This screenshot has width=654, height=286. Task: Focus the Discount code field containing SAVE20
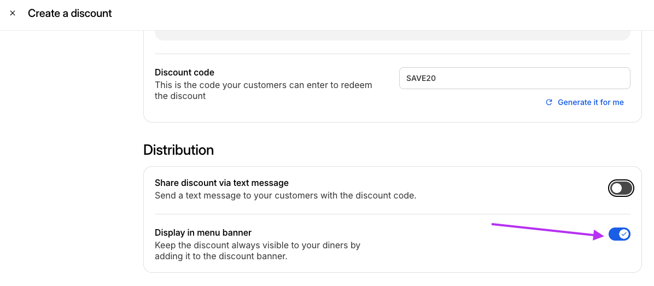point(514,78)
